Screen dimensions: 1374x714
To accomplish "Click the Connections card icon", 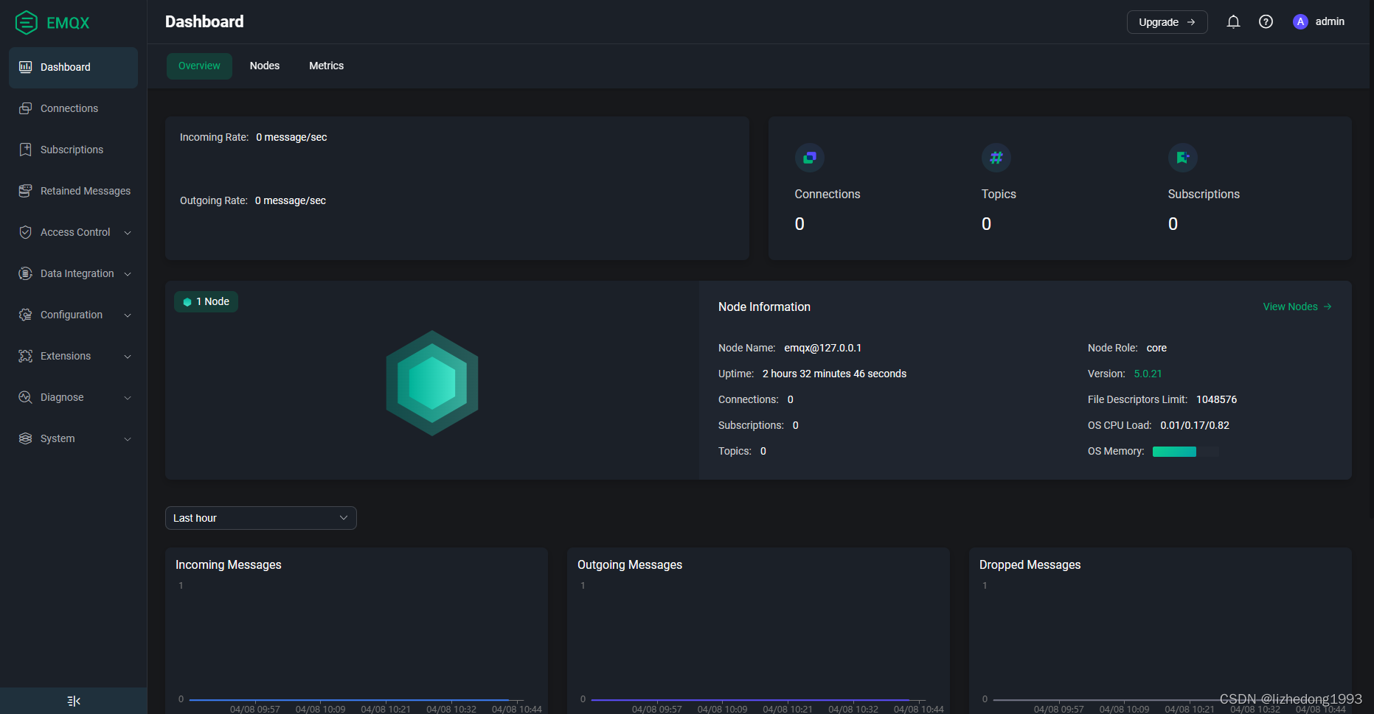I will (810, 158).
